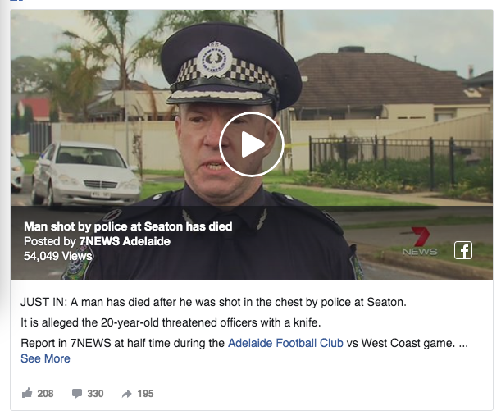Open comments via the speech bubble icon
The width and height of the screenshot is (501, 411).
pyautogui.click(x=77, y=394)
